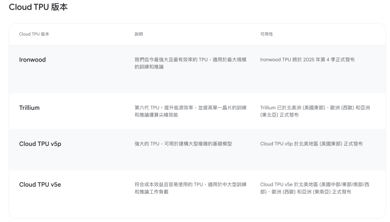Click the Ironwood text "的訓練和推論"
This screenshot has height=222, width=390.
pos(149,67)
